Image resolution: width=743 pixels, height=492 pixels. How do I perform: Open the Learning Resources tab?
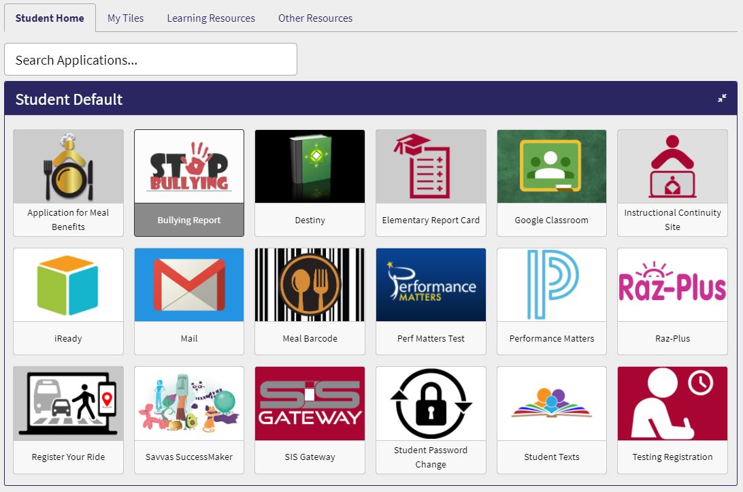(x=211, y=18)
